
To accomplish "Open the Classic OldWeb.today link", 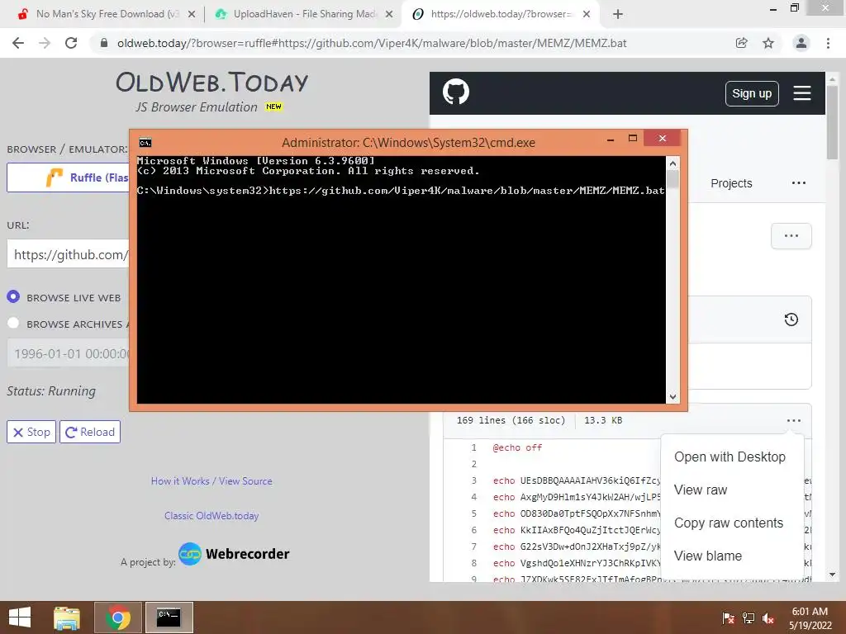I will [211, 516].
